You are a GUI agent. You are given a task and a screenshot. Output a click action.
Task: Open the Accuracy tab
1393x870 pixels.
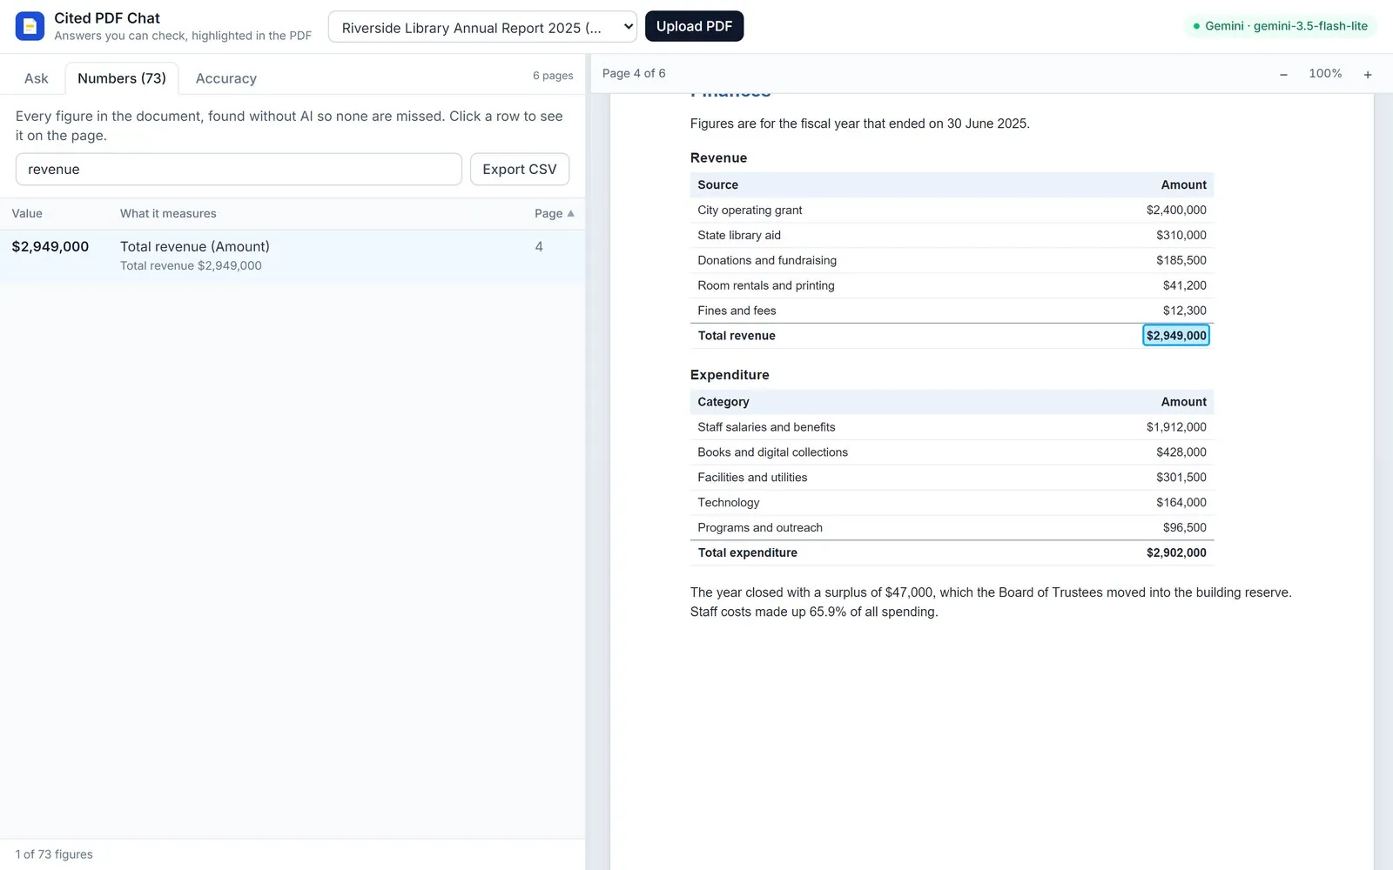pyautogui.click(x=226, y=78)
